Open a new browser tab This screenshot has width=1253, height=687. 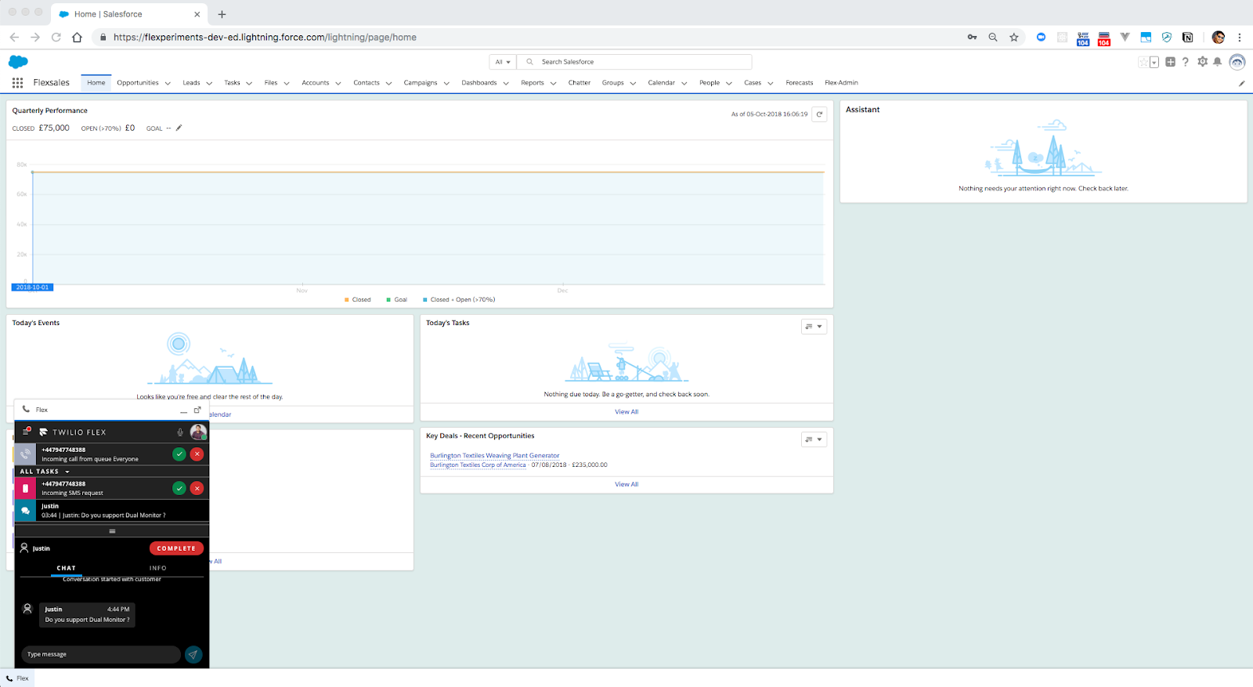tap(222, 14)
